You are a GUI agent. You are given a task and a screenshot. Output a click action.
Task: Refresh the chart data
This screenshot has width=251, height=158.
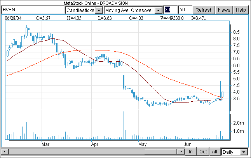(x=204, y=10)
